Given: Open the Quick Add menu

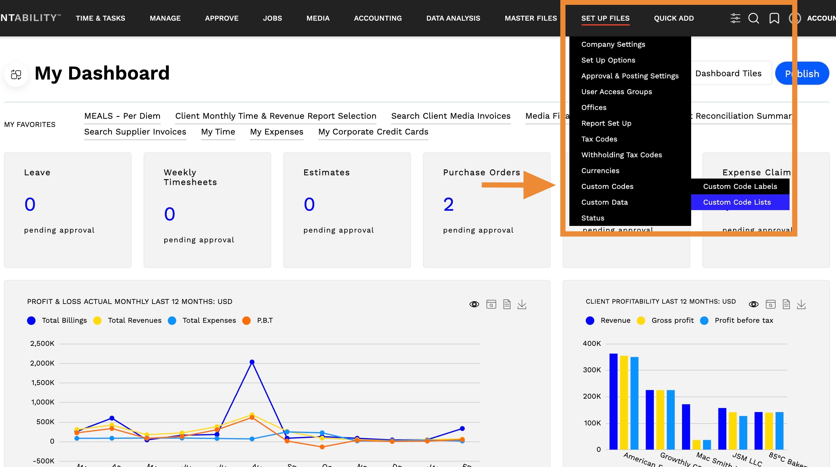Looking at the screenshot, I should (x=674, y=18).
